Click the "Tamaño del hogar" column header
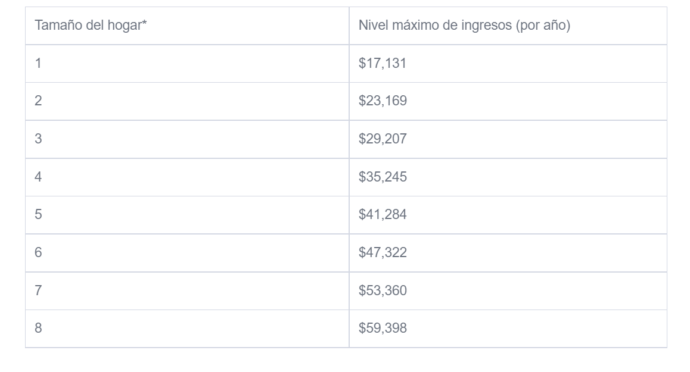 pos(89,26)
